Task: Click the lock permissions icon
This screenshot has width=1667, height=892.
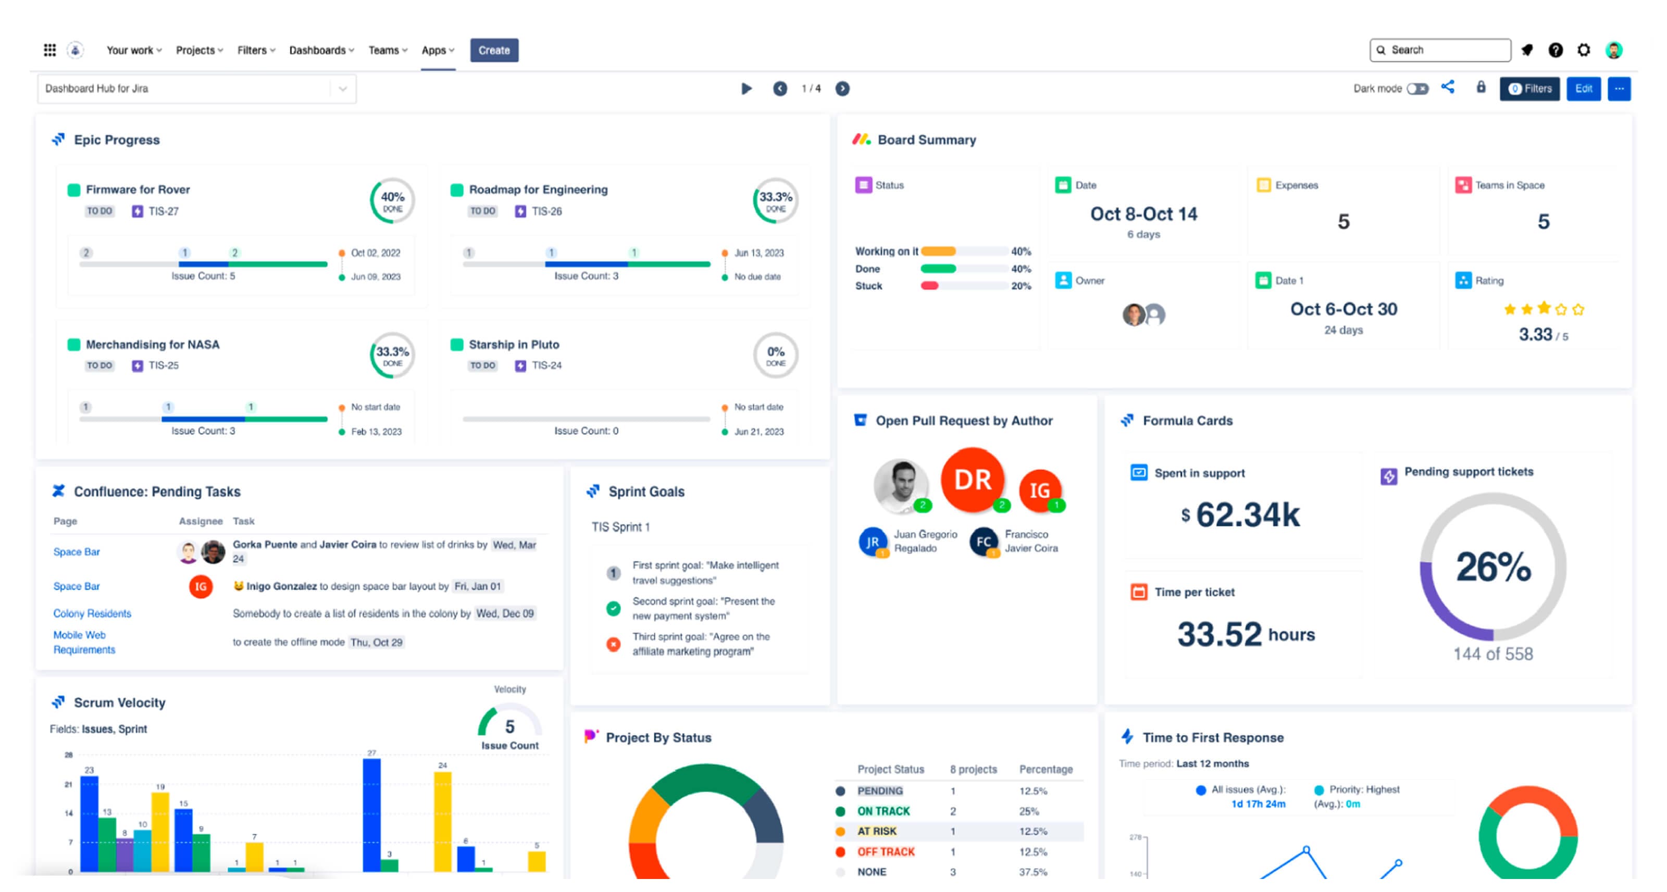Action: (1481, 87)
